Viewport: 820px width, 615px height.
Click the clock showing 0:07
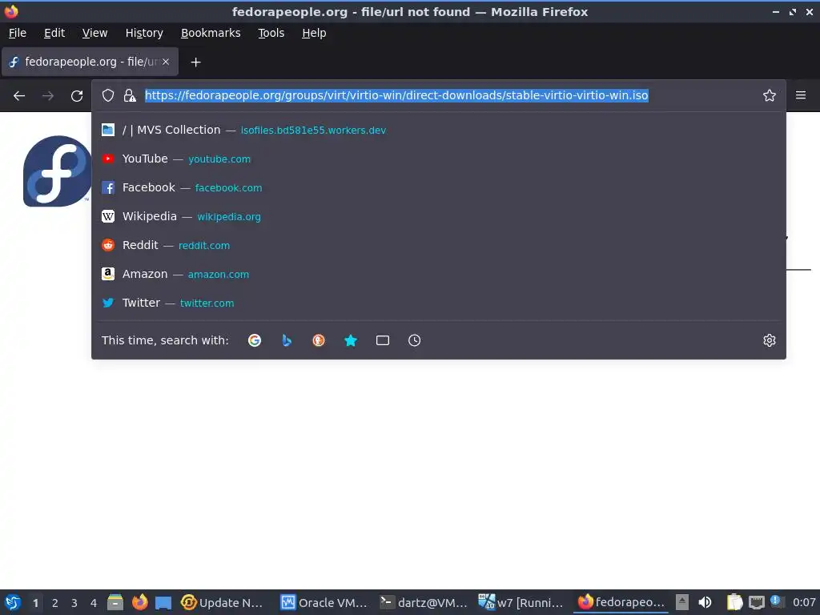(804, 602)
